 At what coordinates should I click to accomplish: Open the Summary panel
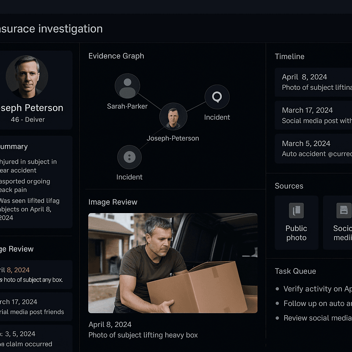click(x=14, y=146)
